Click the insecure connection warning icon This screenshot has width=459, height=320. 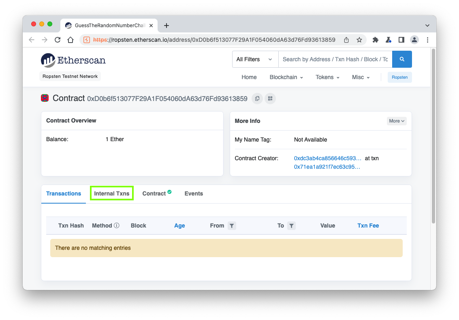(x=87, y=40)
